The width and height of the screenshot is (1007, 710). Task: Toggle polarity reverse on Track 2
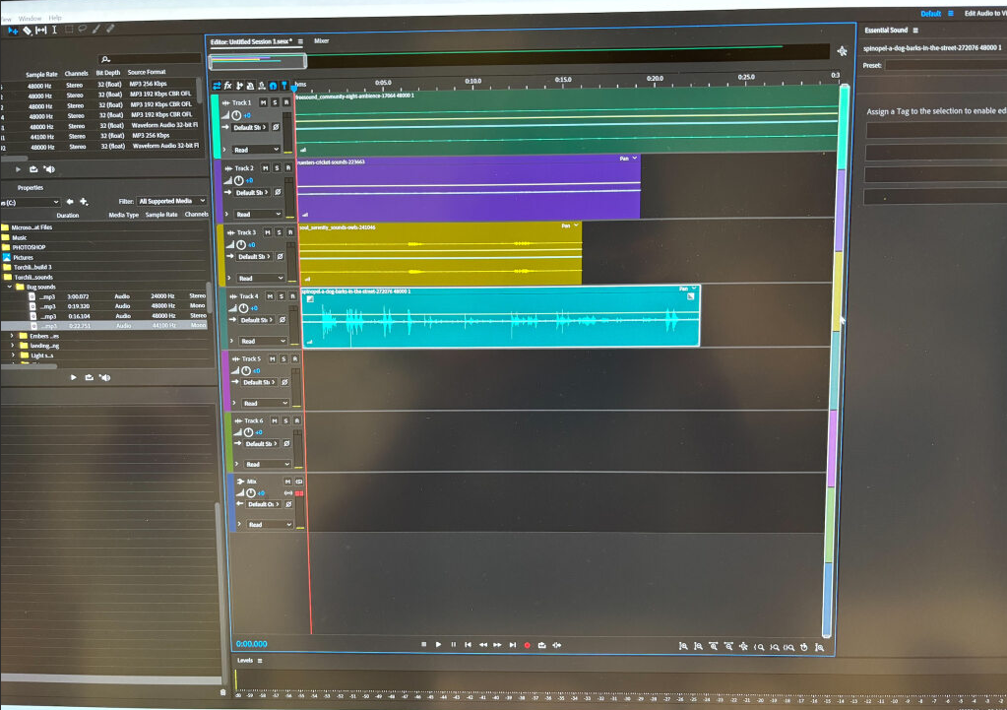tap(278, 192)
